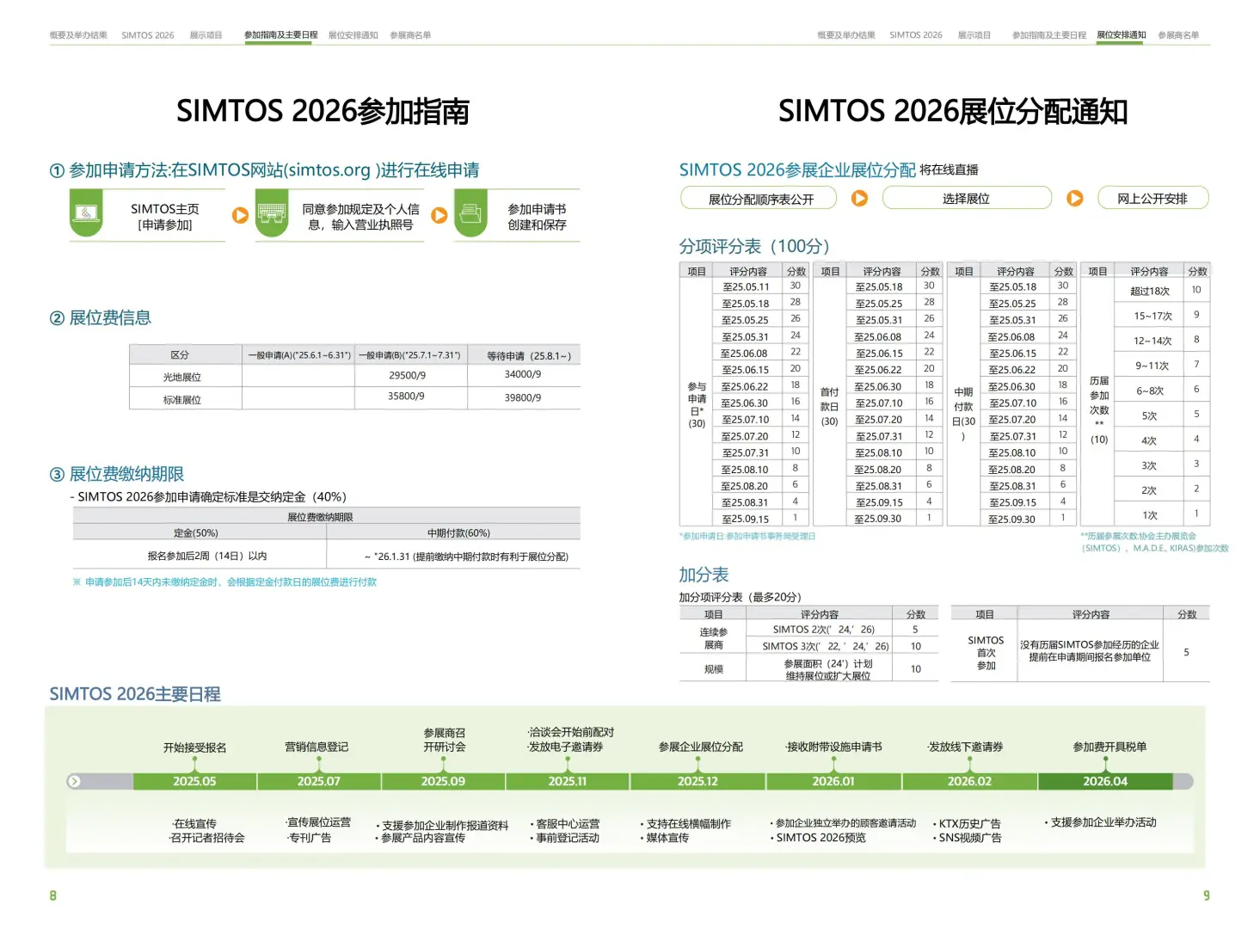Select the keyboard icon for 同意参加规定 step
1260x929 pixels.
pyautogui.click(x=272, y=213)
